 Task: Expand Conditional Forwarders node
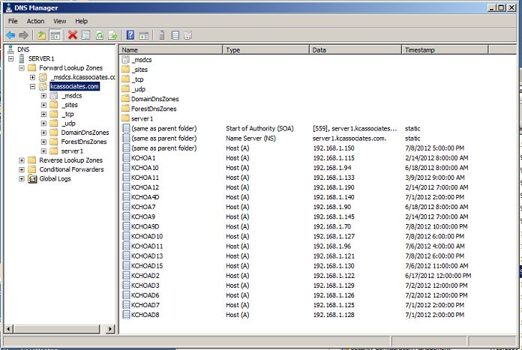coord(22,169)
